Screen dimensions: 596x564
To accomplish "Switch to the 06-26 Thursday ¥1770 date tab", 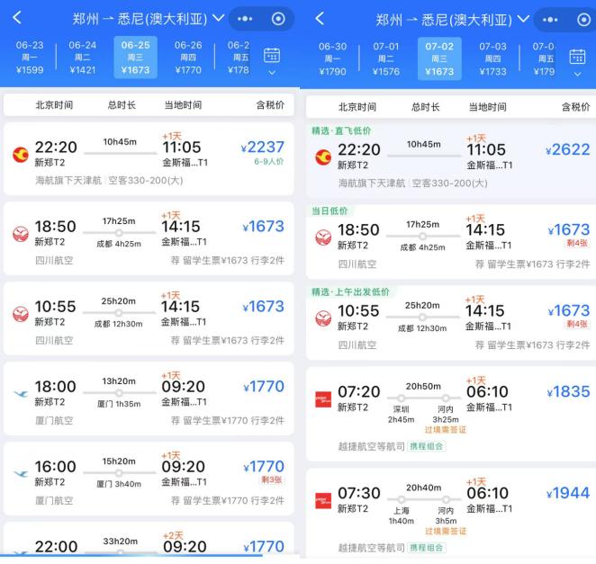I will coord(188,58).
